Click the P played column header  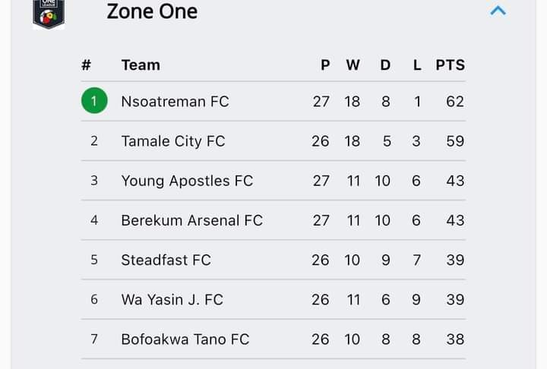(325, 65)
